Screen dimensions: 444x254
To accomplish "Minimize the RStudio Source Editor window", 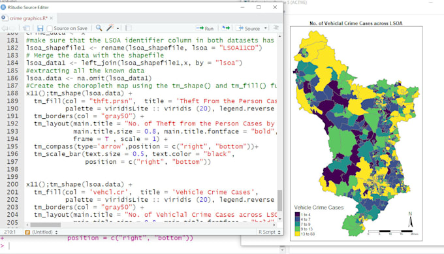I will 242,7.
